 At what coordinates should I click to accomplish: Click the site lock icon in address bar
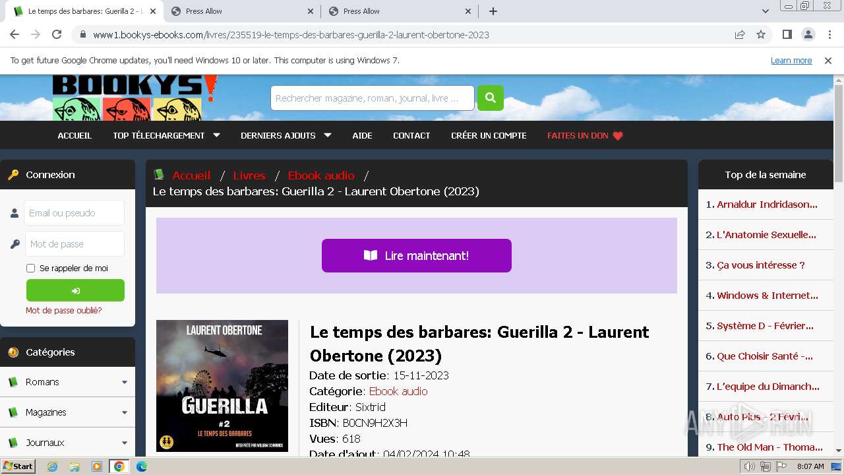[x=83, y=34]
